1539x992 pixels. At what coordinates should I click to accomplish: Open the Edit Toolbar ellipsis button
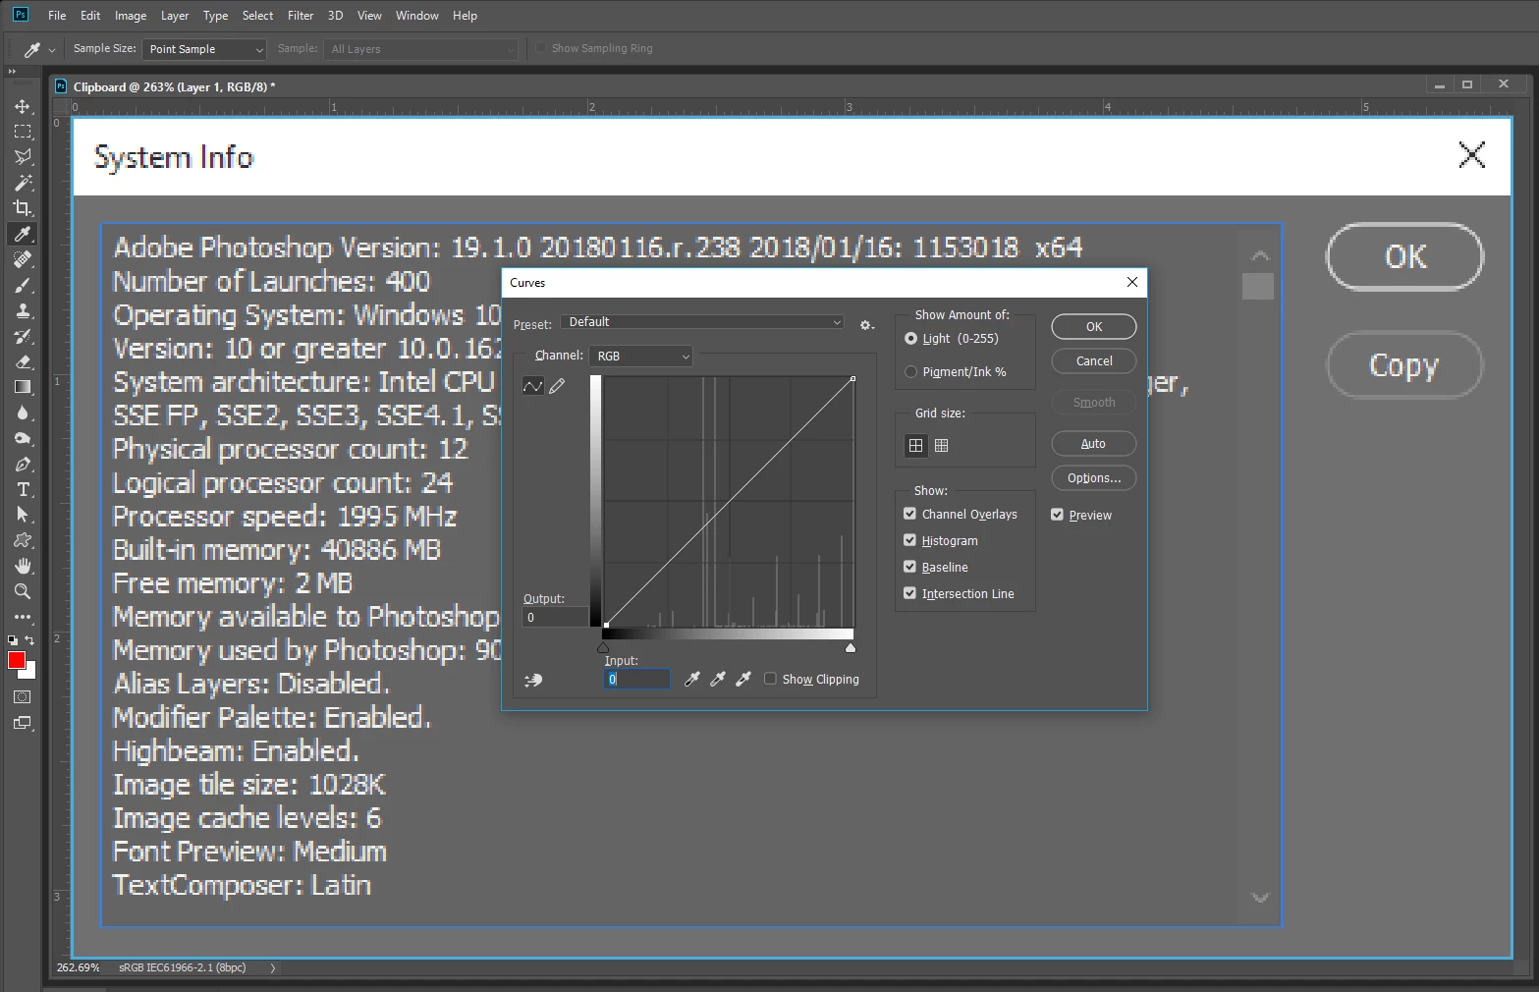pos(23,617)
